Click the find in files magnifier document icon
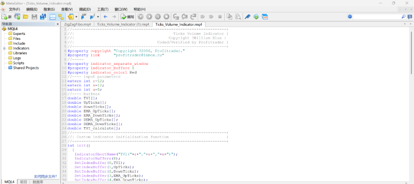Viewport: 414px width, 184px height. pyautogui.click(x=238, y=16)
